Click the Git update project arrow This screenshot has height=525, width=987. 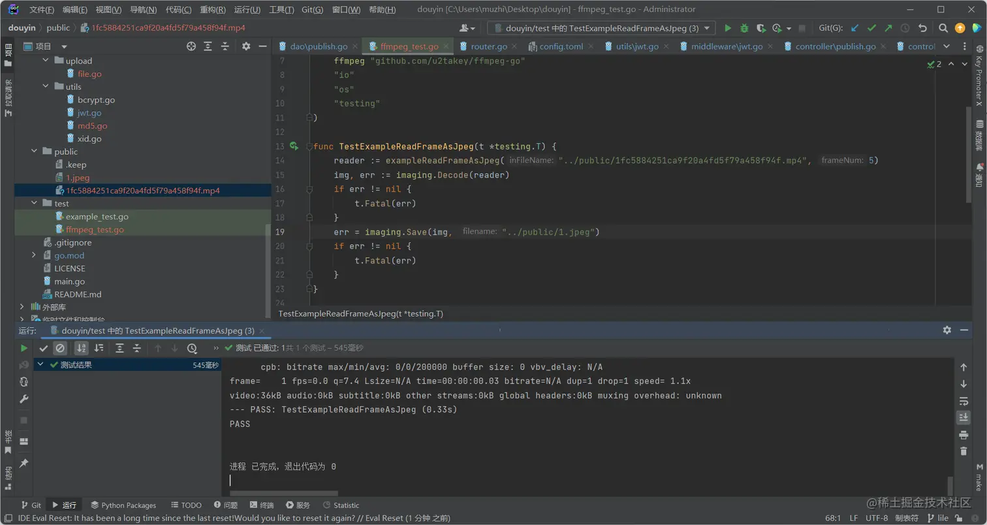point(854,28)
